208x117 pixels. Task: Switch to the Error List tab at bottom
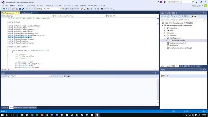[x=5, y=108]
